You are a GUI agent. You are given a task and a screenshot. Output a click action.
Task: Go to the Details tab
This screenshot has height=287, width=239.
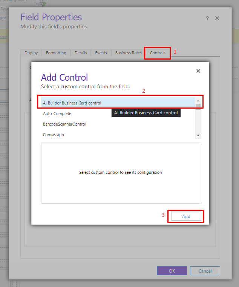click(81, 53)
